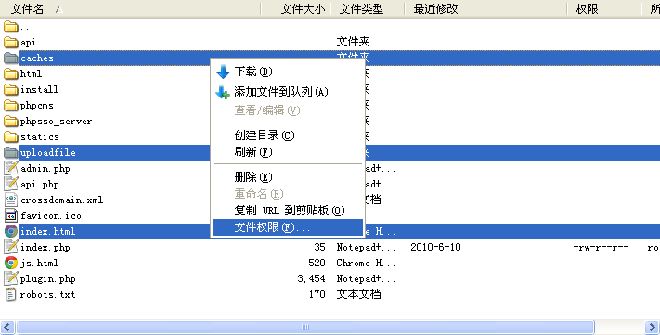Open 文件权限(F)... from the context menu
660x335 pixels.
288,227
